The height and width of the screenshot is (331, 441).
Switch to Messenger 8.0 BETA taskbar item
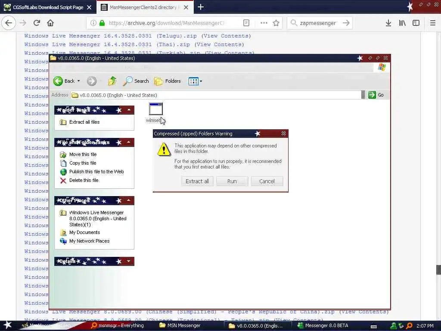(x=323, y=325)
